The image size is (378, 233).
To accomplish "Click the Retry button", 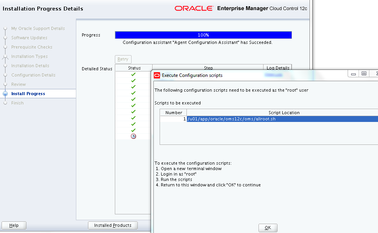I will click(123, 59).
